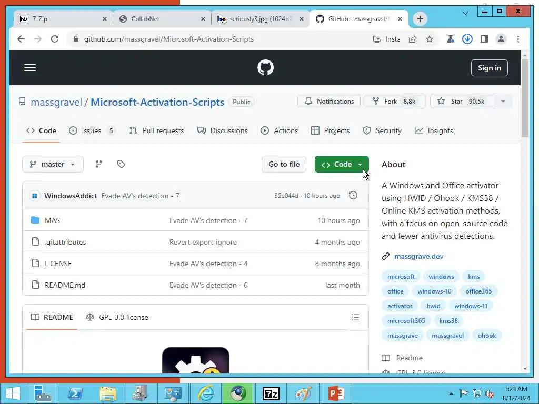Click the WindowsAddict avatar icon
This screenshot has width=539, height=404.
34,196
